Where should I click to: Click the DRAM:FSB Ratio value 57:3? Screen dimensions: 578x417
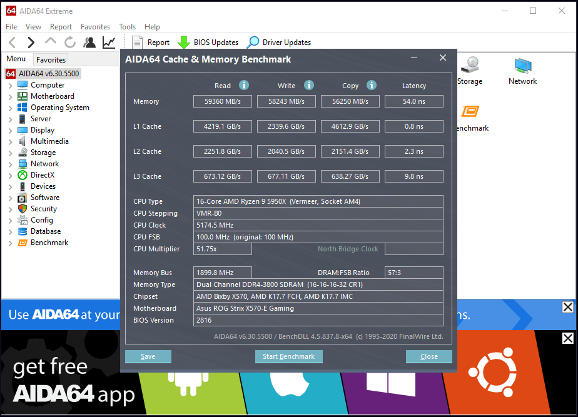tap(414, 273)
